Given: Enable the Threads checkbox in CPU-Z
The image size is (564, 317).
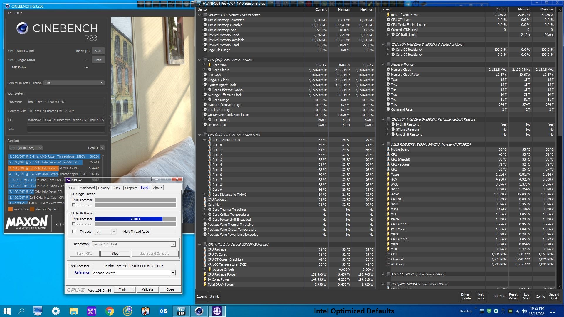Looking at the screenshot, I should pos(74,232).
